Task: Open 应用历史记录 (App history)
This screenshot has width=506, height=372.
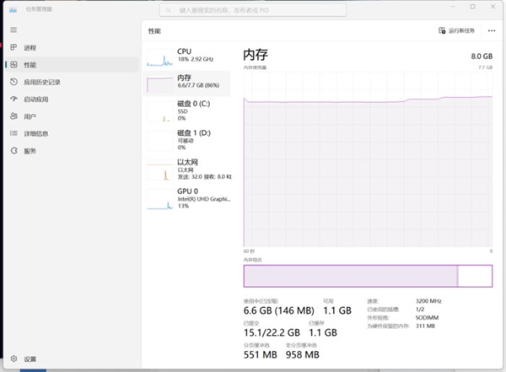Action: (73, 82)
